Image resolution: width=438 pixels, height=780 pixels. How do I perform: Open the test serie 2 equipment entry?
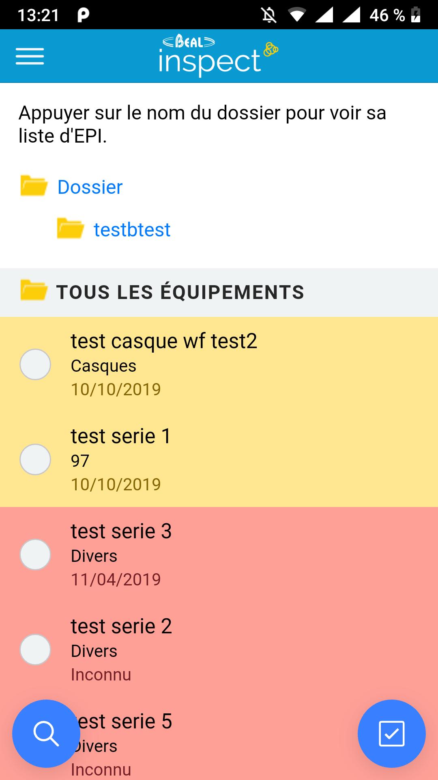coord(121,626)
